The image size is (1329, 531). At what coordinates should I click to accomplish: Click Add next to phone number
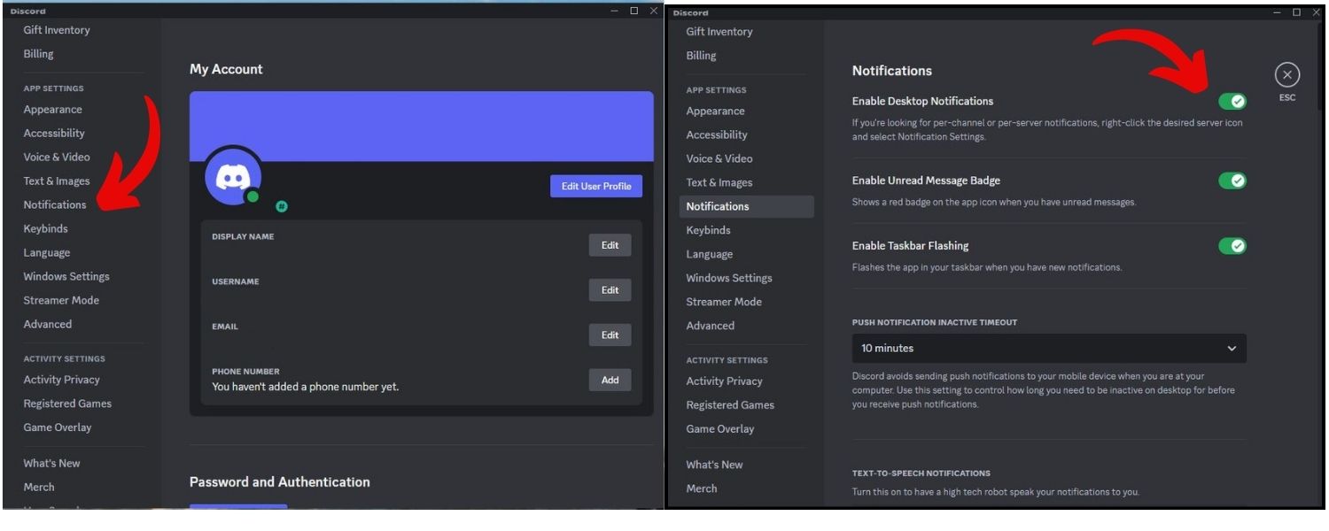pos(609,380)
